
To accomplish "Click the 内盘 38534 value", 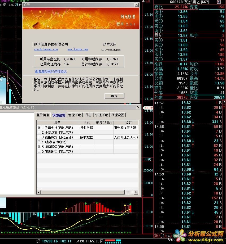I will (x=219, y=97).
